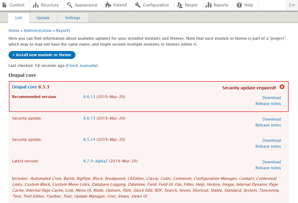Open the Settings tab

tap(73, 18)
